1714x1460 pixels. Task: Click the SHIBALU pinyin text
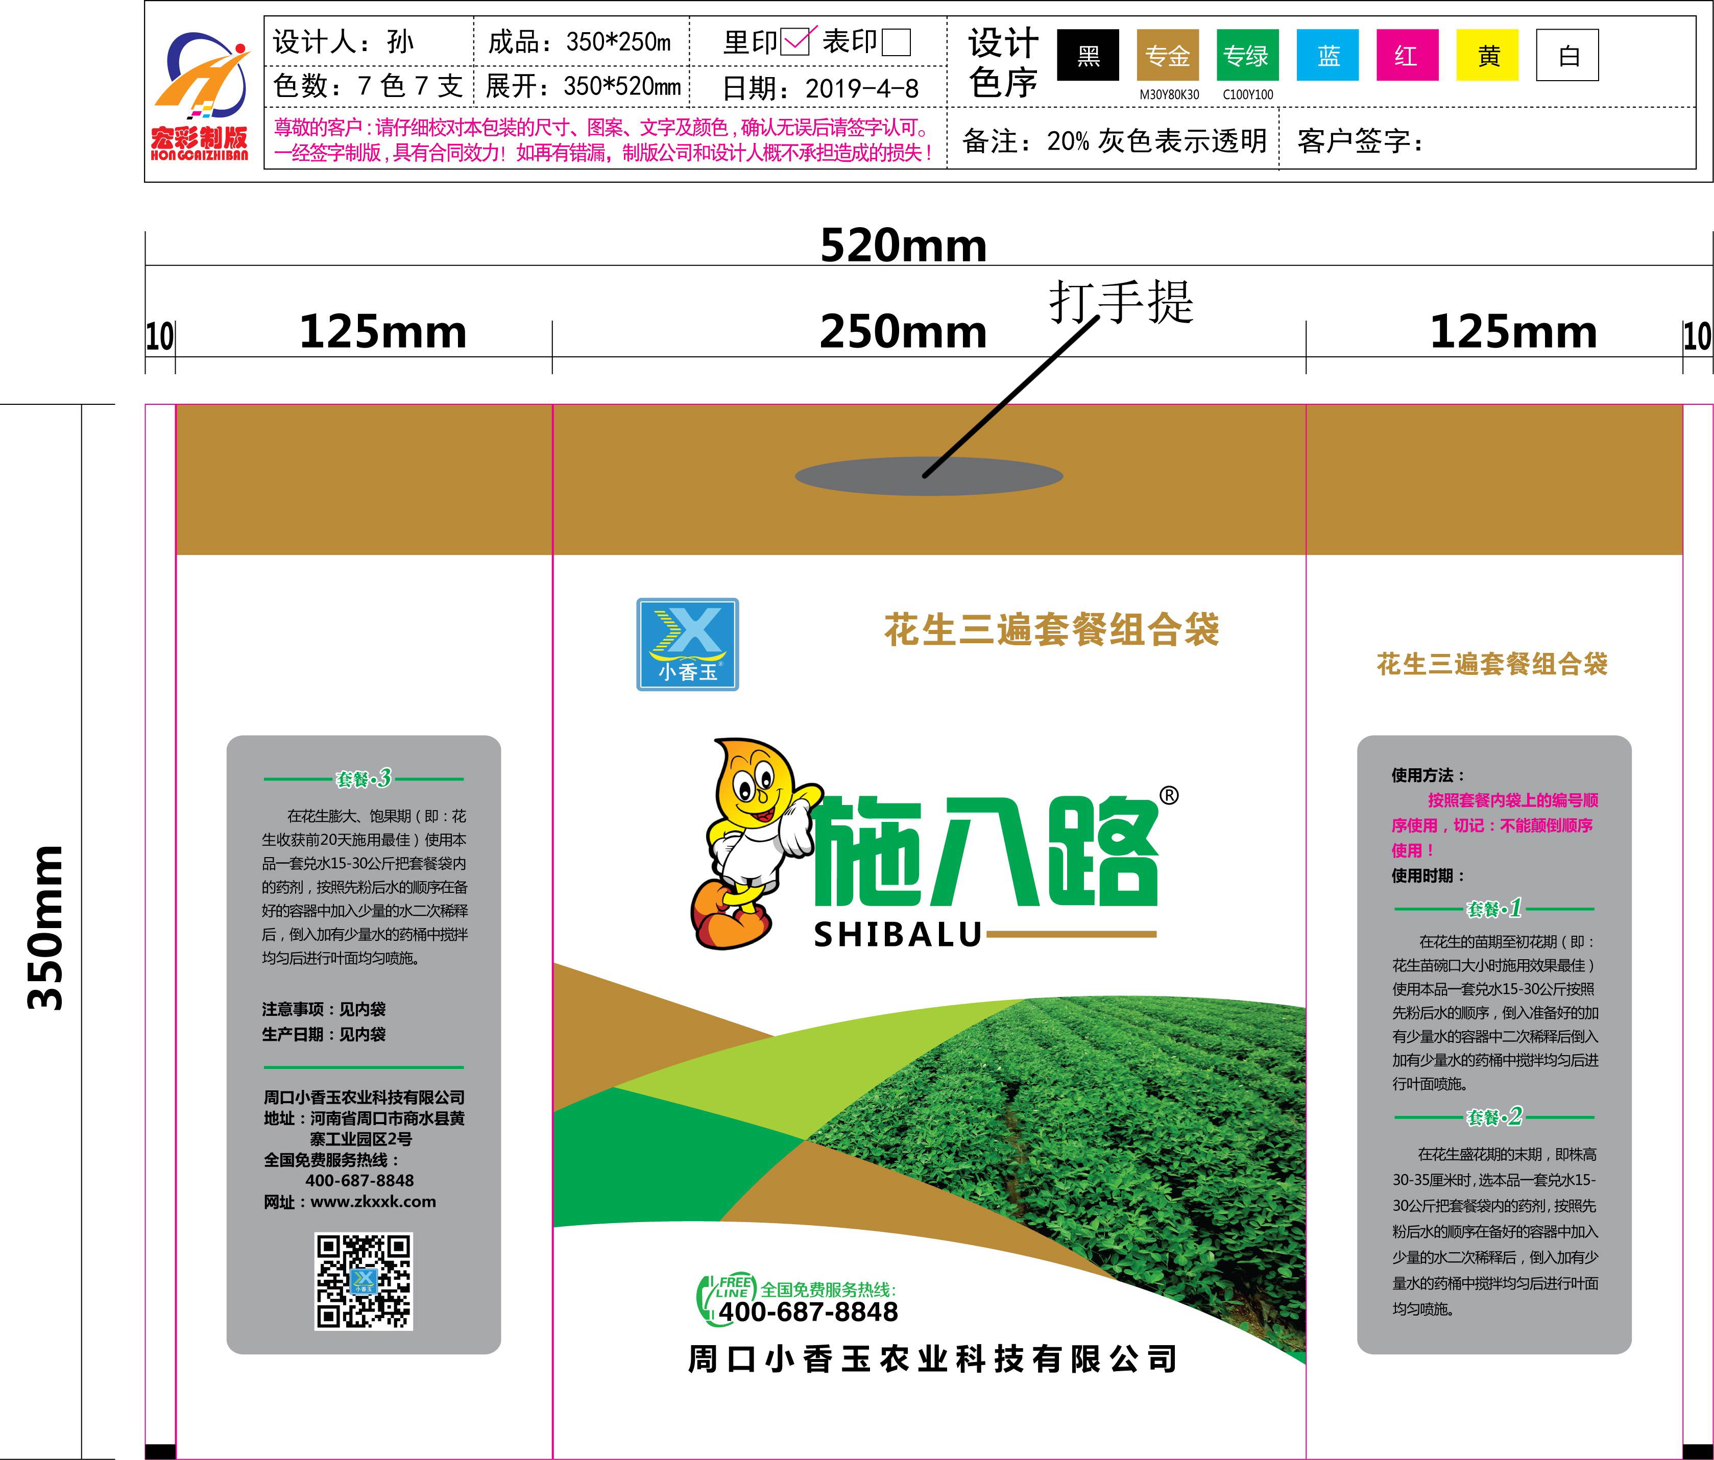pyautogui.click(x=899, y=935)
